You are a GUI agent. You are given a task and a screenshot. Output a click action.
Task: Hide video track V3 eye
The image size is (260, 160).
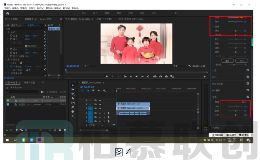click(x=100, y=100)
